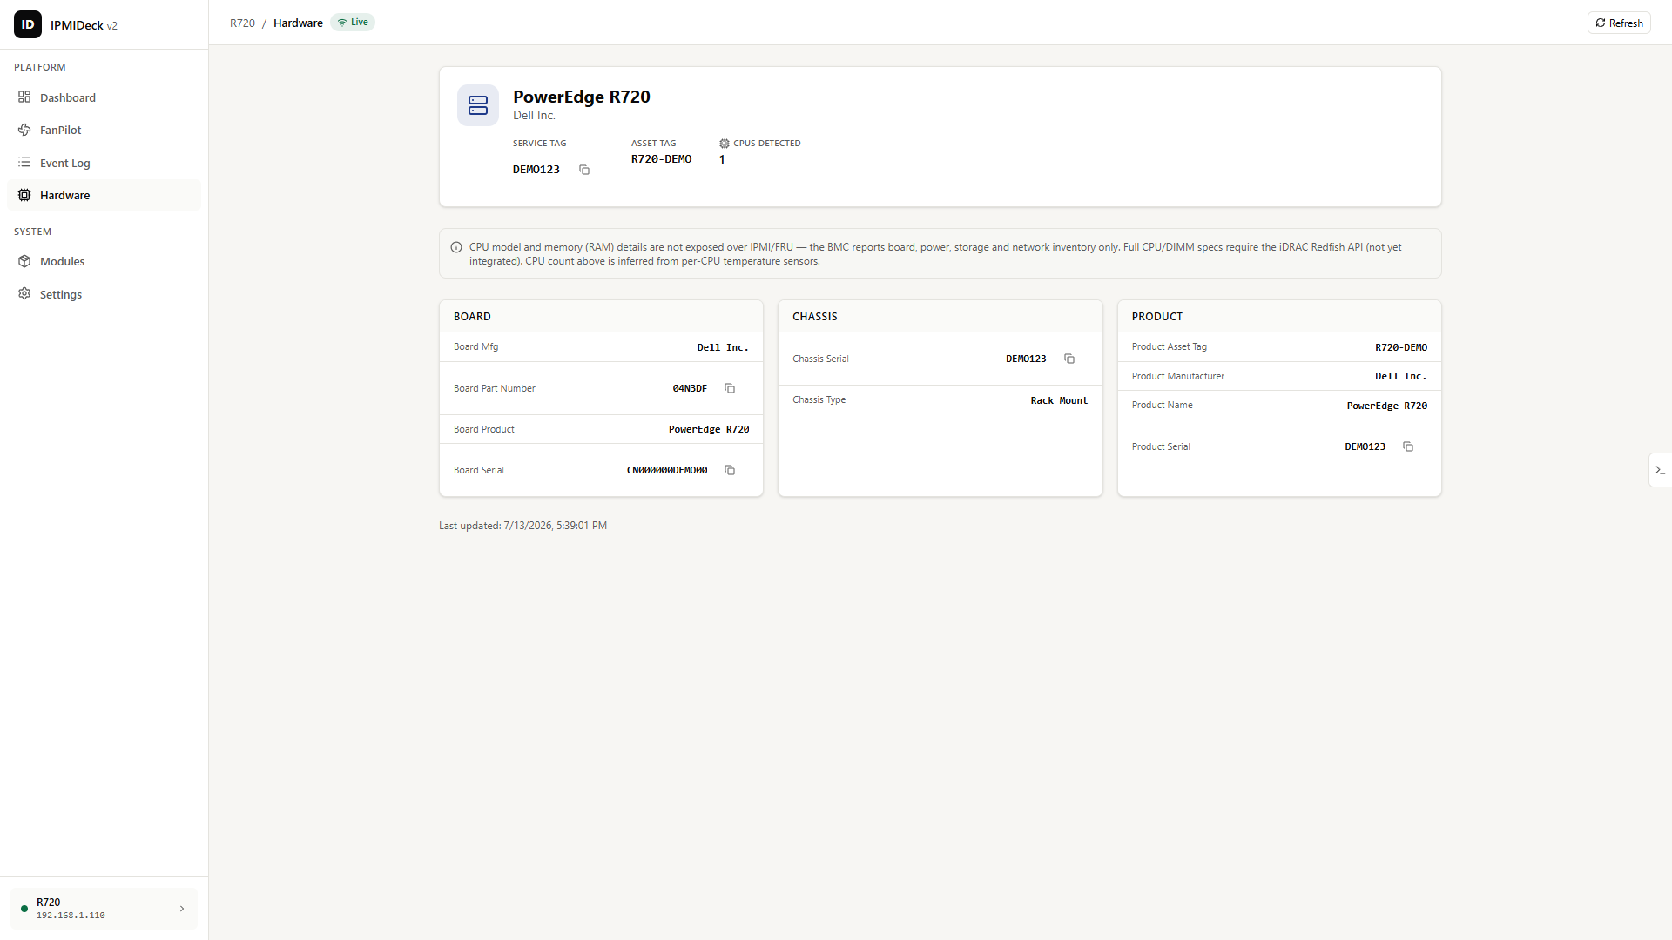Click the Hardware breadcrumb

[x=298, y=23]
